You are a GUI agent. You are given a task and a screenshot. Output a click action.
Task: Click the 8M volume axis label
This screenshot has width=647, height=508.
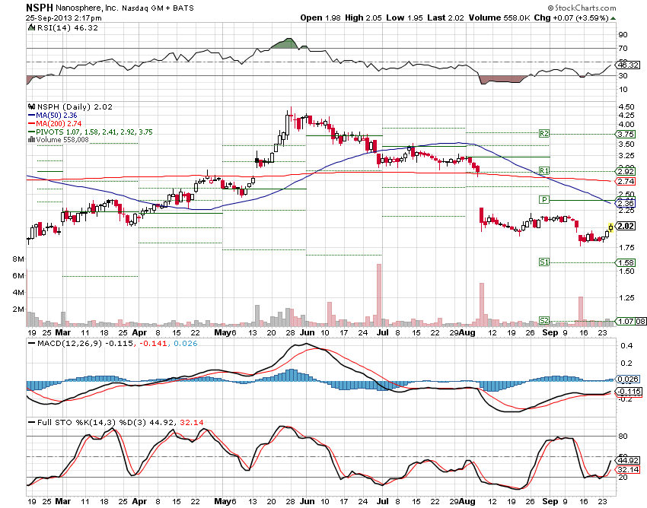(x=18, y=259)
